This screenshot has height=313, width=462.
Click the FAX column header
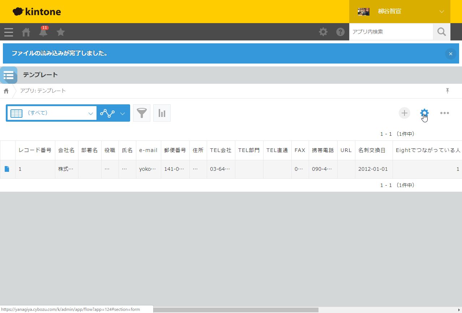[x=300, y=150]
